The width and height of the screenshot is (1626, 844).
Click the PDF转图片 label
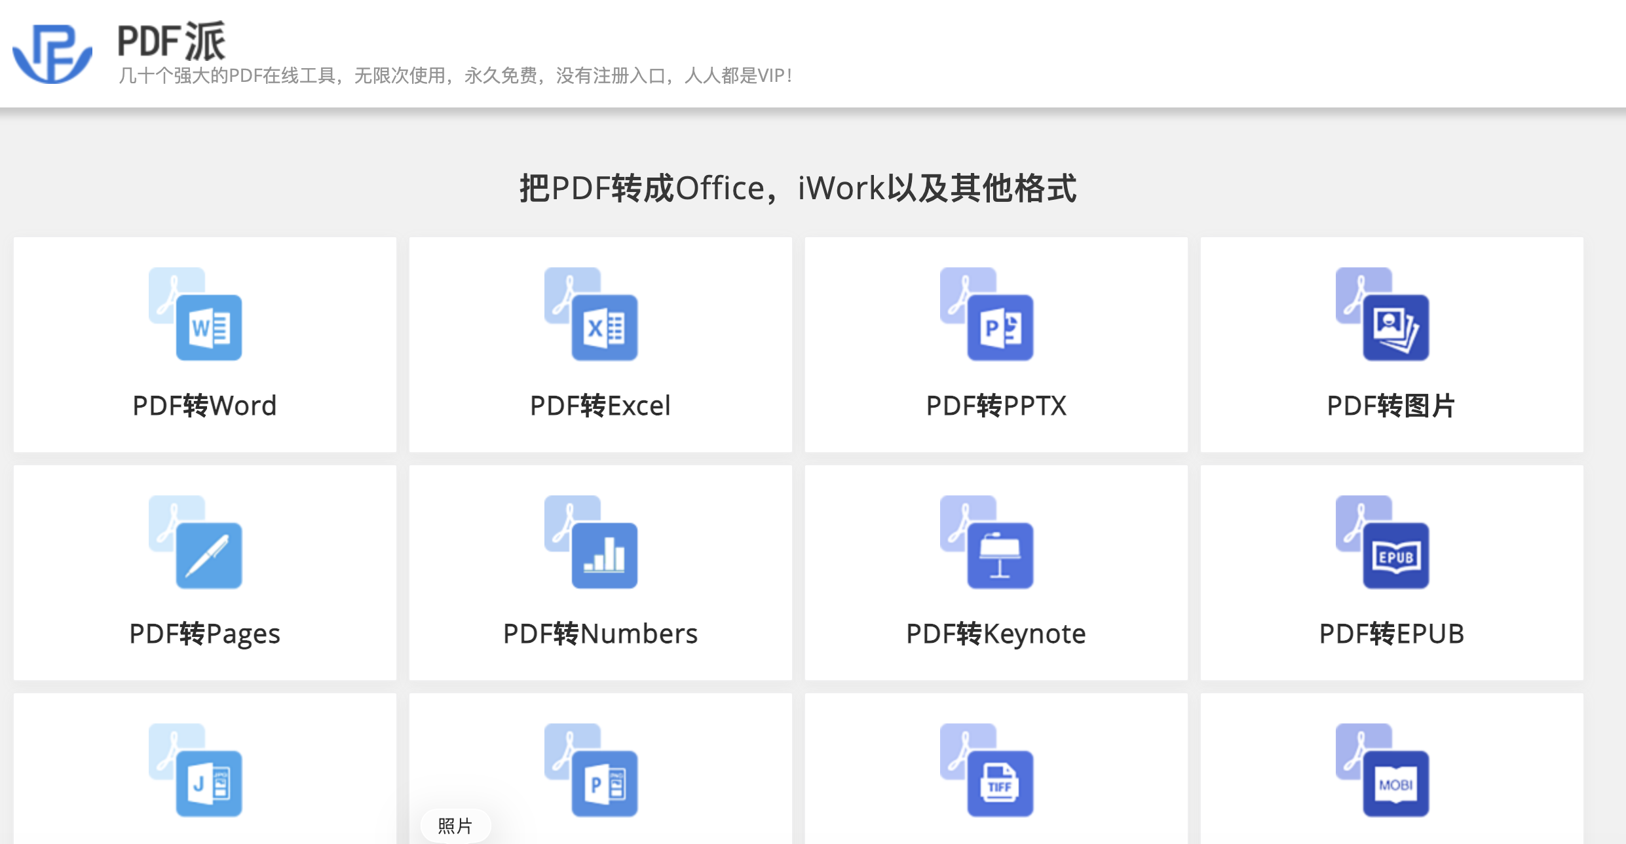[x=1391, y=406]
